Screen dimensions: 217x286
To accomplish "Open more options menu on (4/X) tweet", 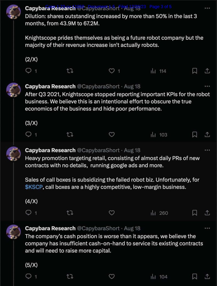I will click(207, 150).
